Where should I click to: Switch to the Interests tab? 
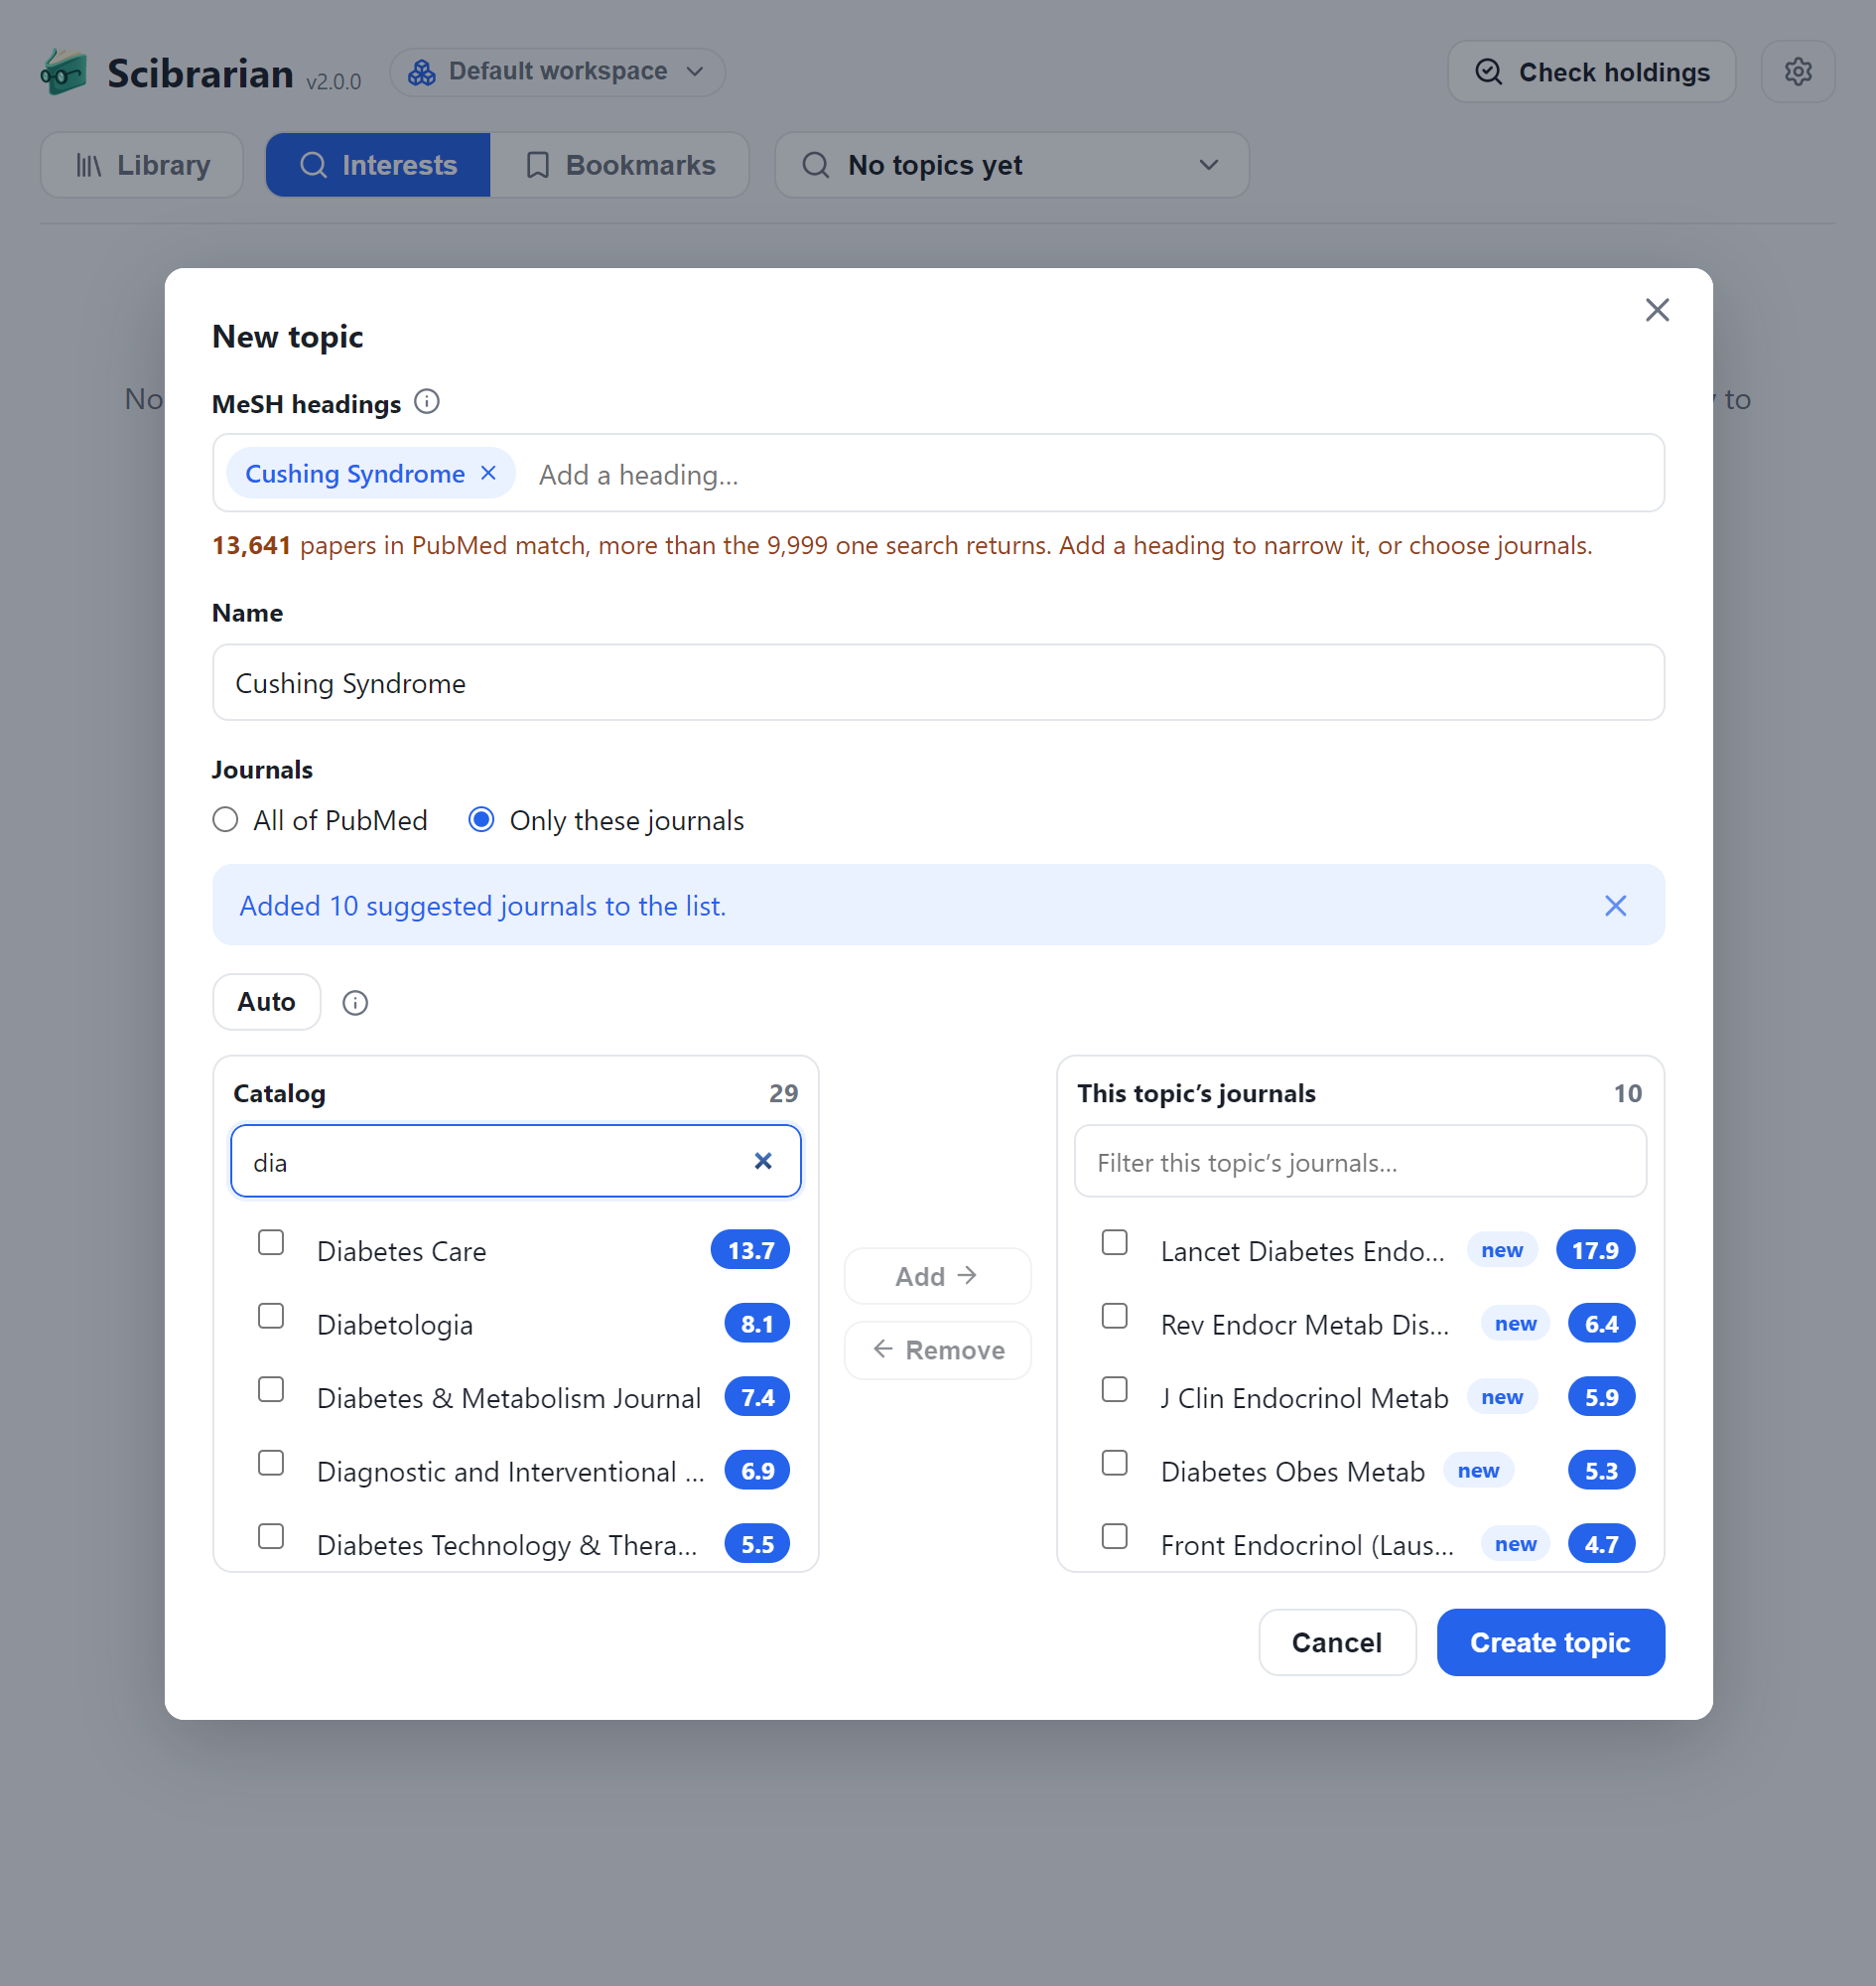(x=378, y=165)
